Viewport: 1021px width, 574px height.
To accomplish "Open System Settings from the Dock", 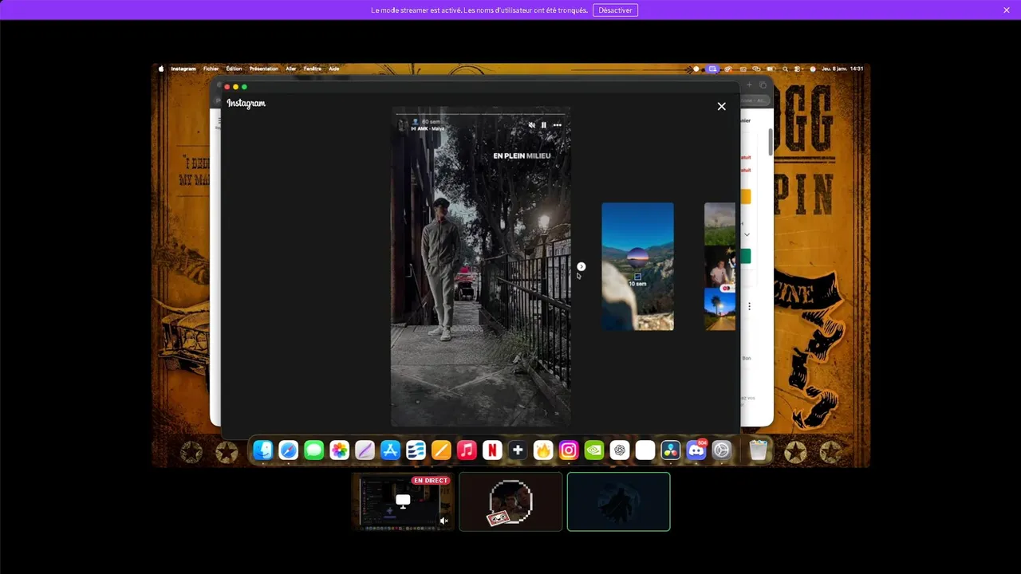I will [721, 450].
